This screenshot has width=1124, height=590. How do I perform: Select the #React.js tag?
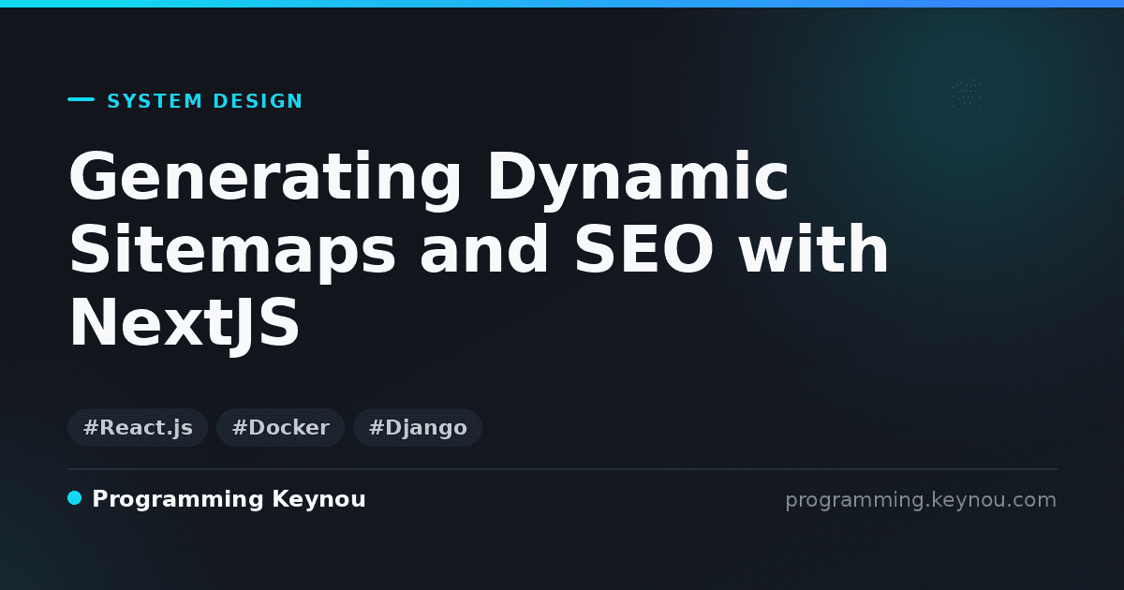click(138, 428)
